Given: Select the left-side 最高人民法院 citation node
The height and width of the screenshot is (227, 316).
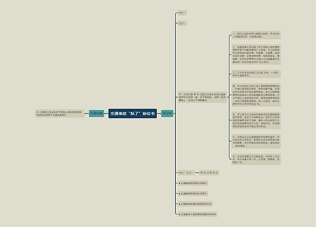Looking at the screenshot, I should (x=60, y=113).
